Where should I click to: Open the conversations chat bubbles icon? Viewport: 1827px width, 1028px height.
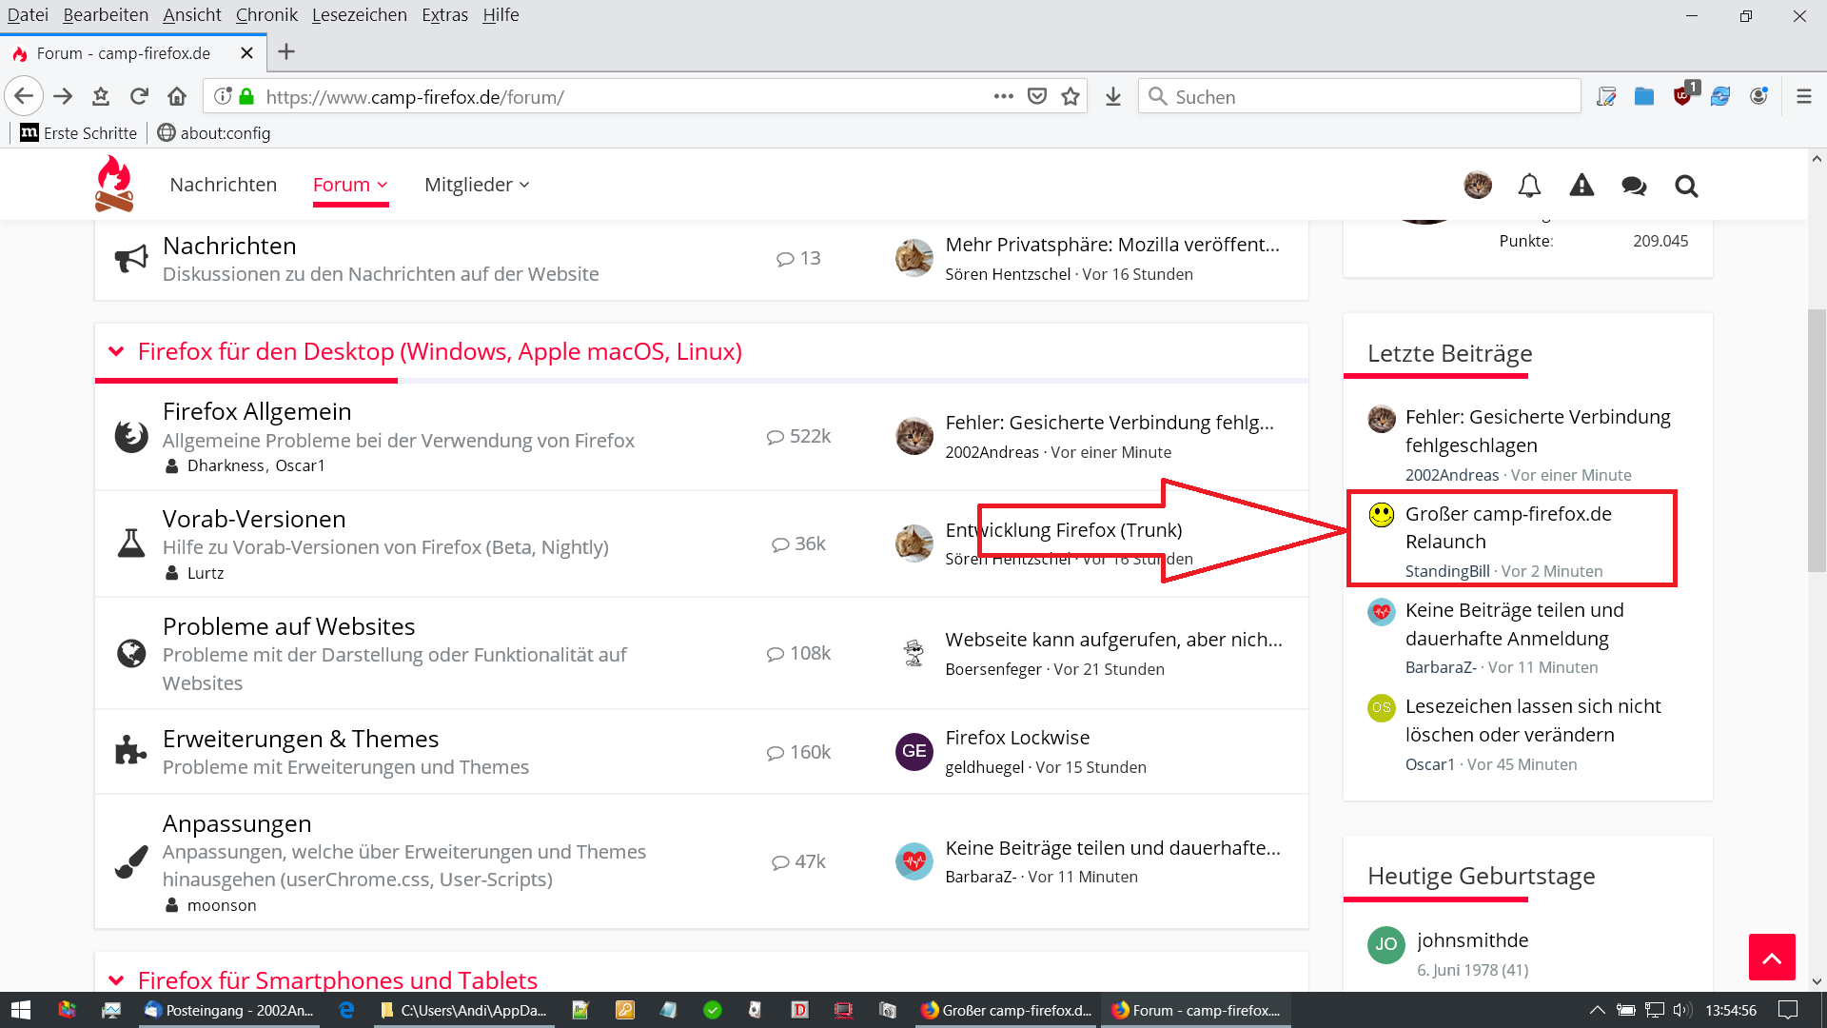pos(1634,186)
